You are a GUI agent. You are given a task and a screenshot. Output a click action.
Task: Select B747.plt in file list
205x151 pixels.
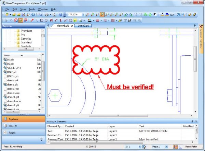(x=12, y=72)
